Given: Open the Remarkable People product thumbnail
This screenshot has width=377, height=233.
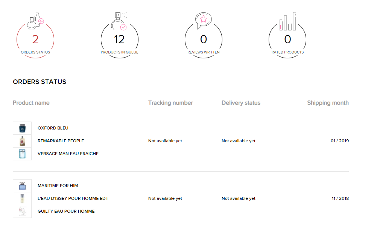Looking at the screenshot, I should click(22, 141).
